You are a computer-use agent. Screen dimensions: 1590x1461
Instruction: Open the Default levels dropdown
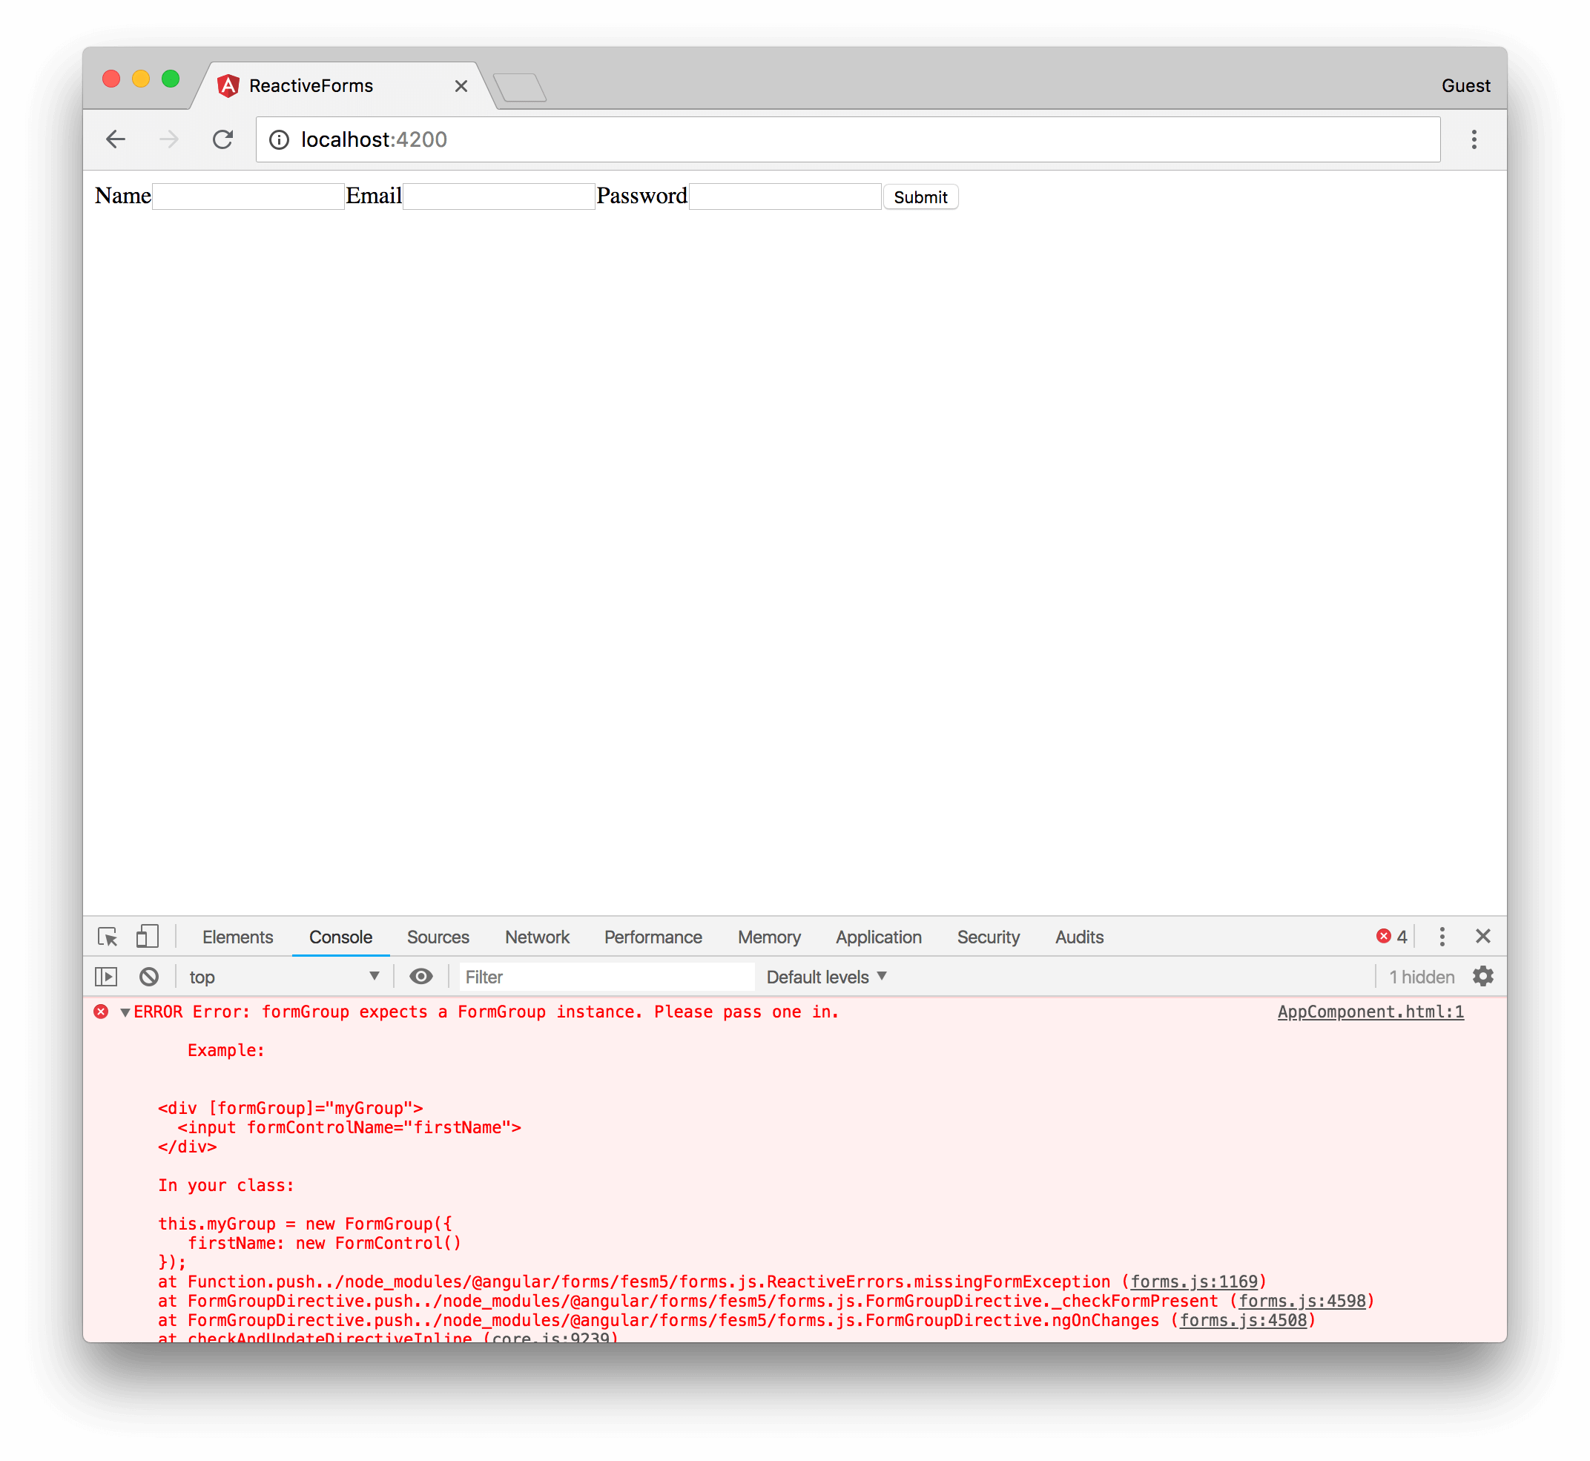click(826, 977)
